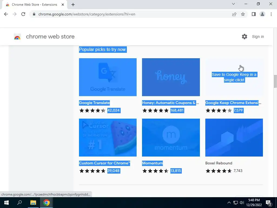Open the Momentum extension thumbnail
The height and width of the screenshot is (208, 277).
pos(171,137)
